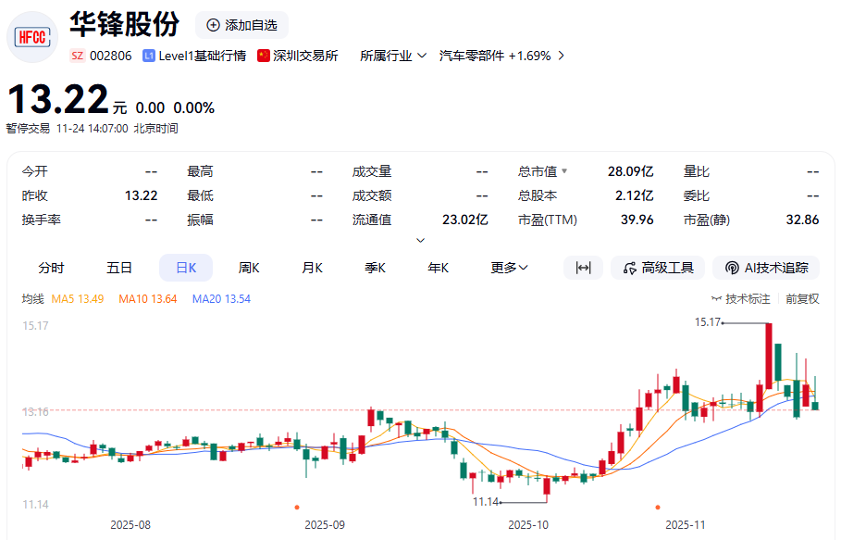Screen dimensions: 841x540
Task: Select the 周K chart tab
Action: point(249,268)
